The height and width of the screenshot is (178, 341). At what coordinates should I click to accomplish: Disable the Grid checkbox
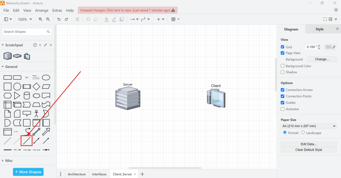click(x=283, y=47)
